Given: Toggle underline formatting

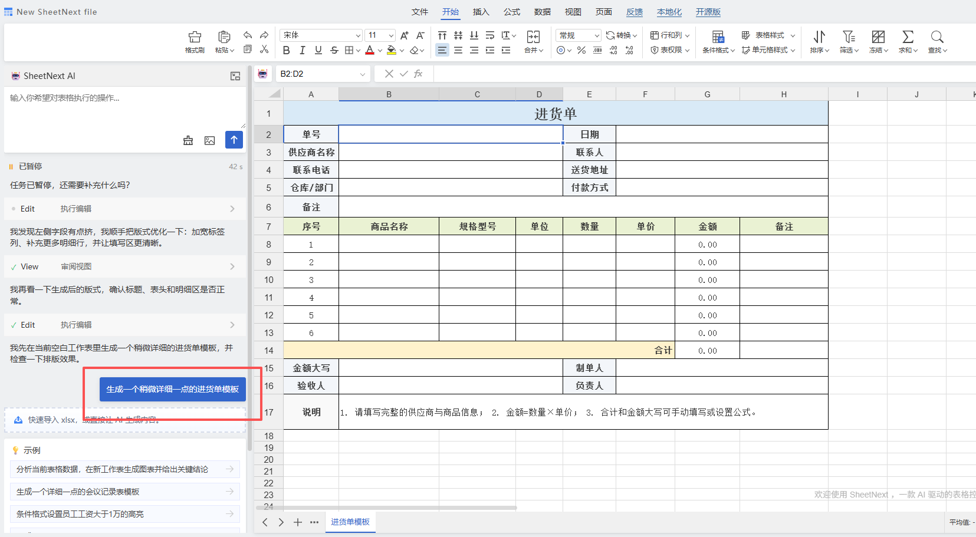Looking at the screenshot, I should click(x=318, y=50).
